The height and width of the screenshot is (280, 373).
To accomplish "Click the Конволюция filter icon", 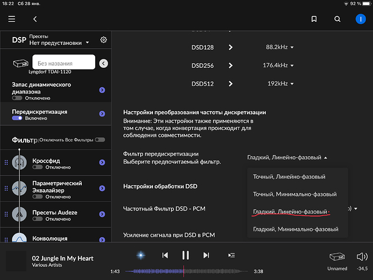I will 19,237.
